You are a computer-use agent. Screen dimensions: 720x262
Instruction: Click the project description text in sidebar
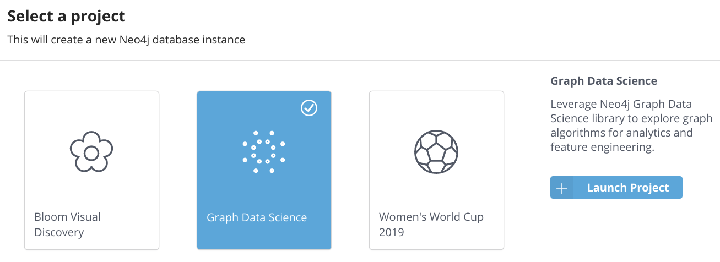631,125
